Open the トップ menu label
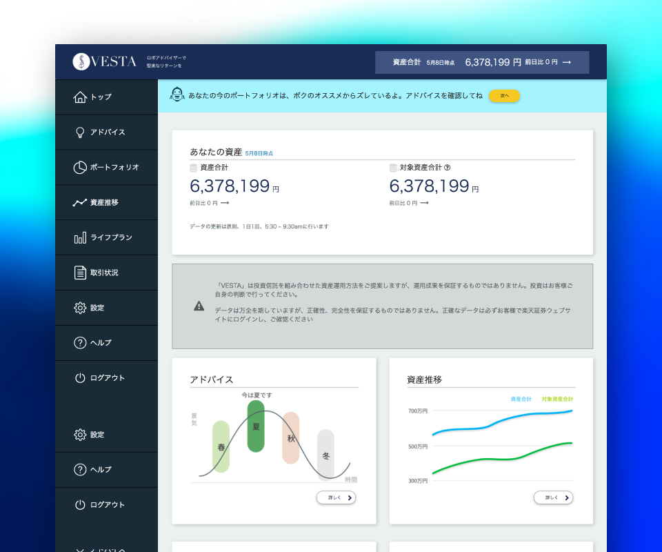The width and height of the screenshot is (662, 552). [x=101, y=97]
